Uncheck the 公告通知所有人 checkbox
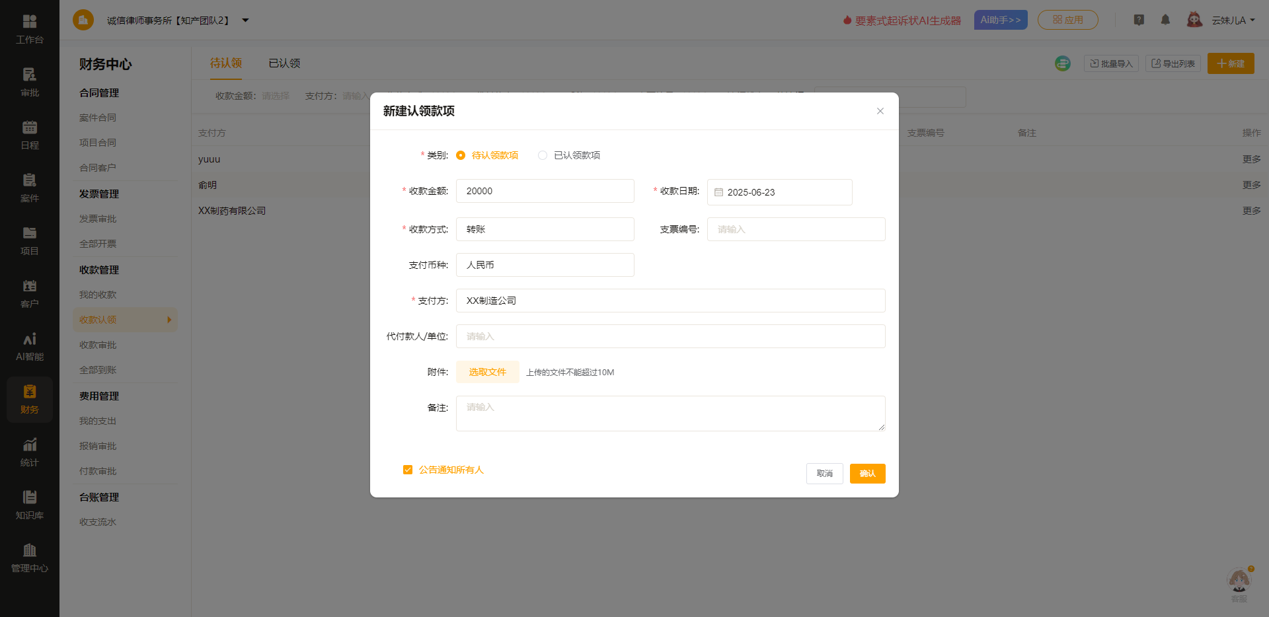Viewport: 1269px width, 617px height. (x=408, y=470)
